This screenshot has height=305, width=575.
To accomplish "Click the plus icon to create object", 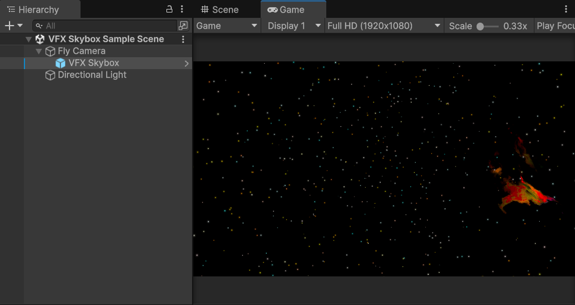I will (x=9, y=26).
